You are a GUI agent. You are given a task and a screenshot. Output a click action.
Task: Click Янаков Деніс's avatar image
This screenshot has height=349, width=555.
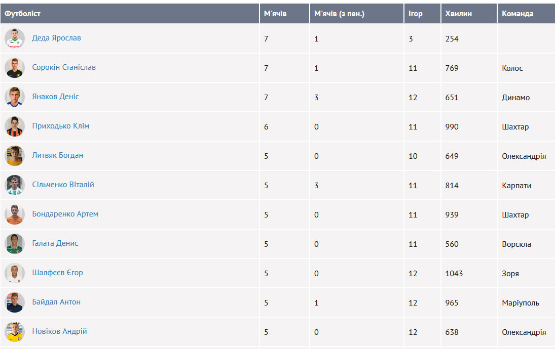pyautogui.click(x=15, y=97)
